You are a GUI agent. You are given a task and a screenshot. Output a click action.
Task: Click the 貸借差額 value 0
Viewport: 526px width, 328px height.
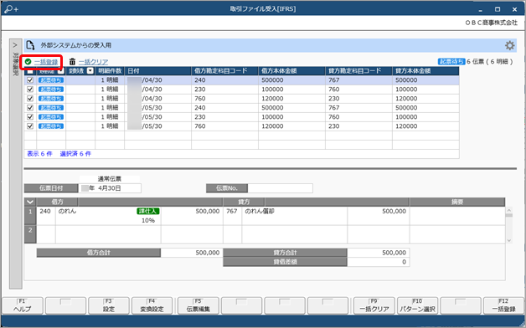pyautogui.click(x=404, y=262)
